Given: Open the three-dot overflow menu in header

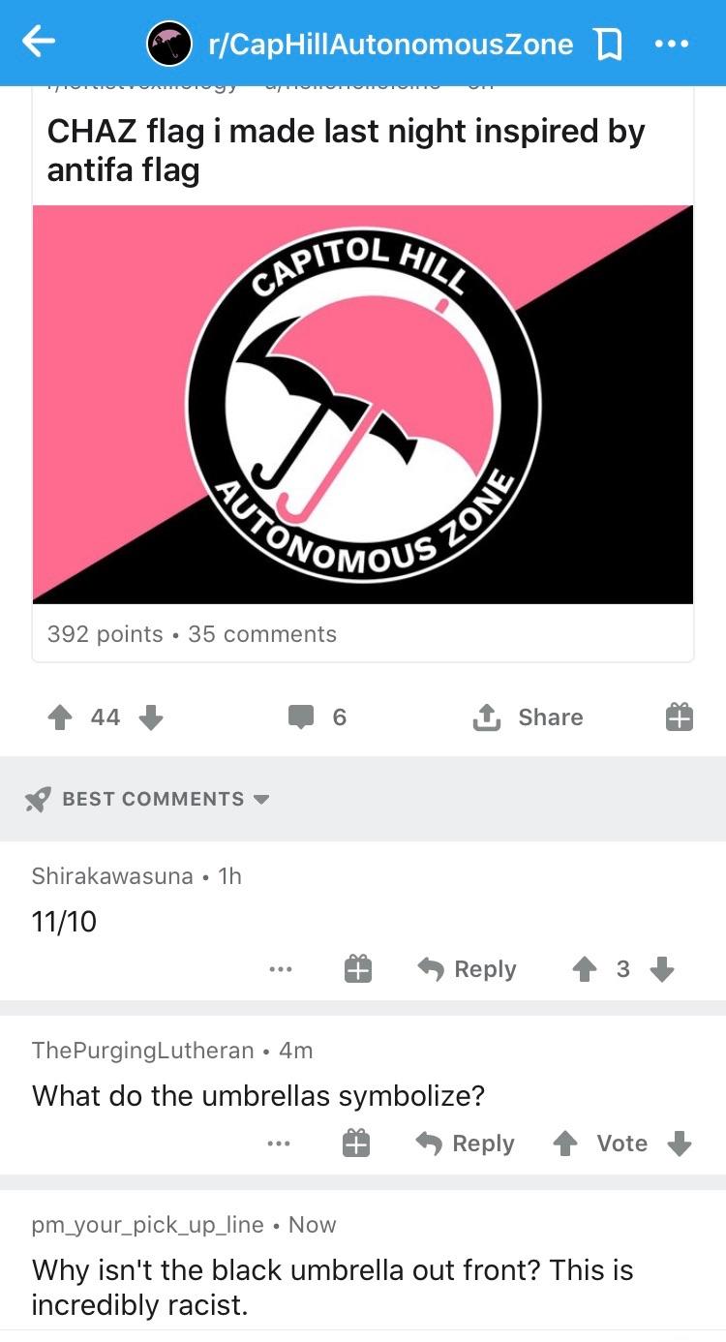Looking at the screenshot, I should click(671, 44).
